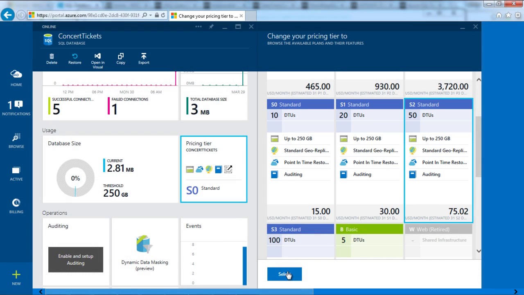Click the Restore database icon
The image size is (524, 295).
(x=75, y=56)
